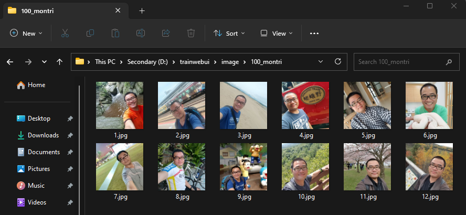This screenshot has width=466, height=215.
Task: Click Secondary (D:) in the breadcrumb
Action: [x=147, y=62]
